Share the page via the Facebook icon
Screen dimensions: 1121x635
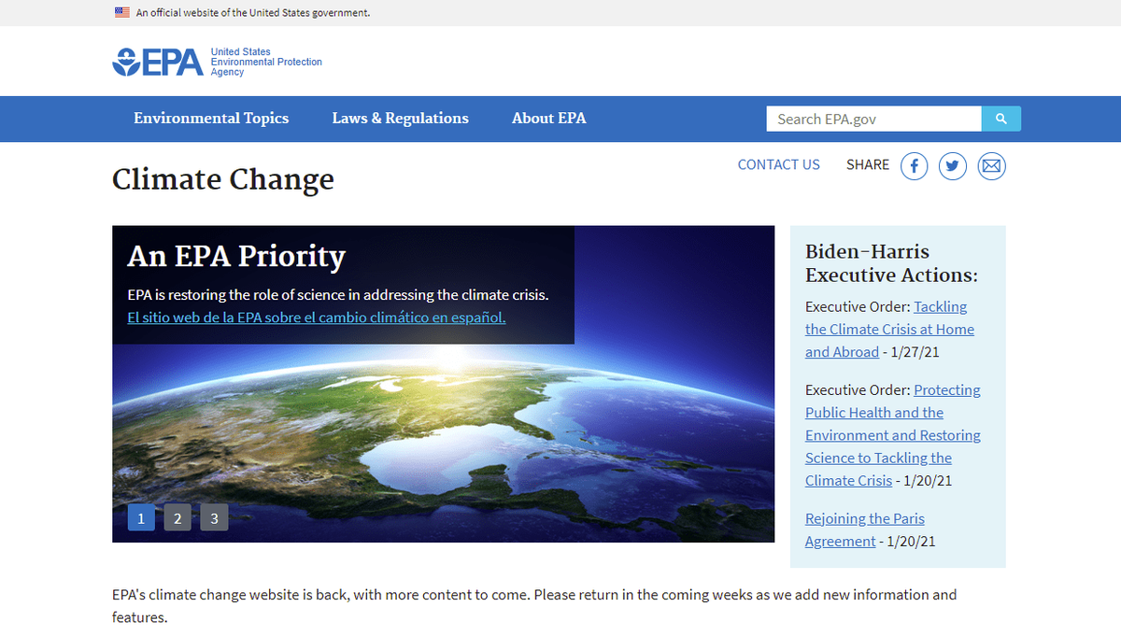click(x=914, y=165)
